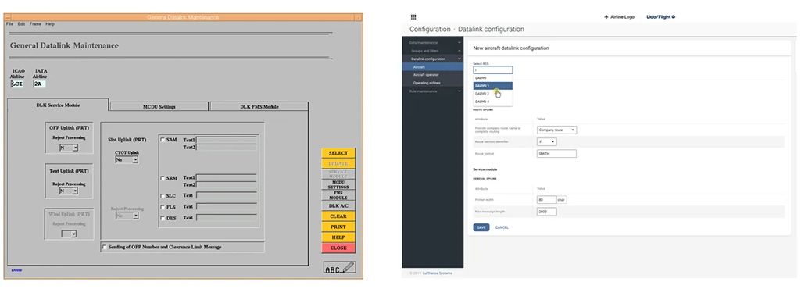The width and height of the screenshot is (801, 289).
Task: Toggle the FLS checkbox
Action: [x=163, y=207]
